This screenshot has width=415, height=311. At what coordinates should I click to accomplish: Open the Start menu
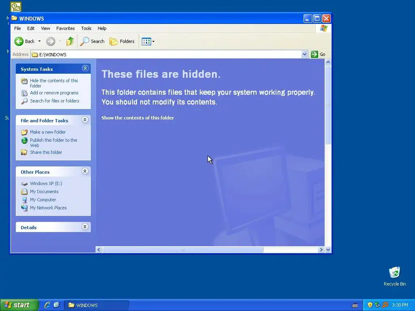pos(19,305)
